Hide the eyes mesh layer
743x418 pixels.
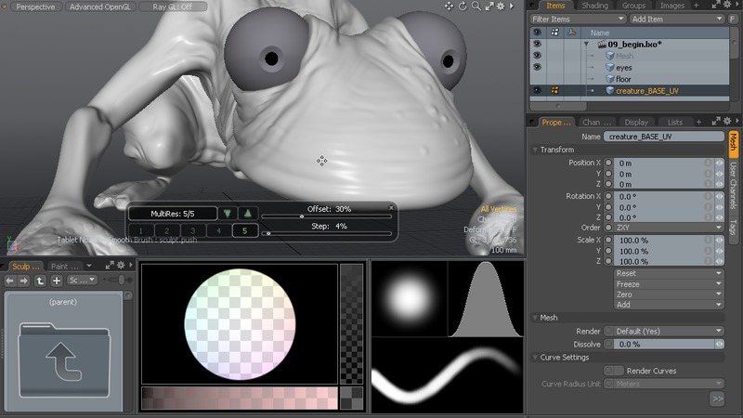tap(536, 68)
